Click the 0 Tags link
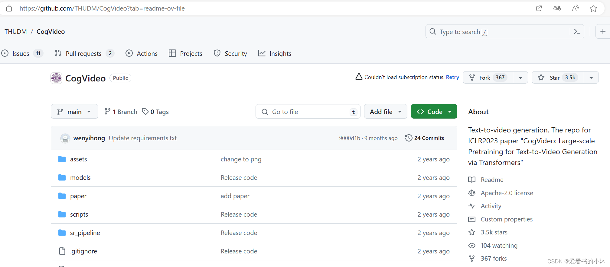610x267 pixels. 155,112
